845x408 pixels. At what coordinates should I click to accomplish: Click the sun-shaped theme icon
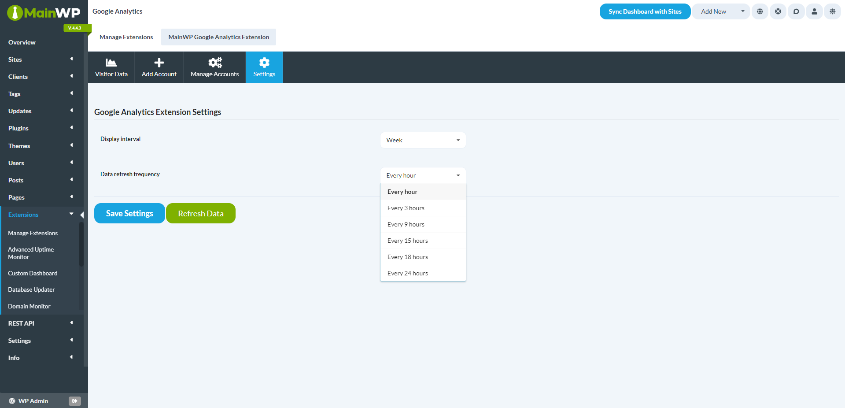[832, 11]
